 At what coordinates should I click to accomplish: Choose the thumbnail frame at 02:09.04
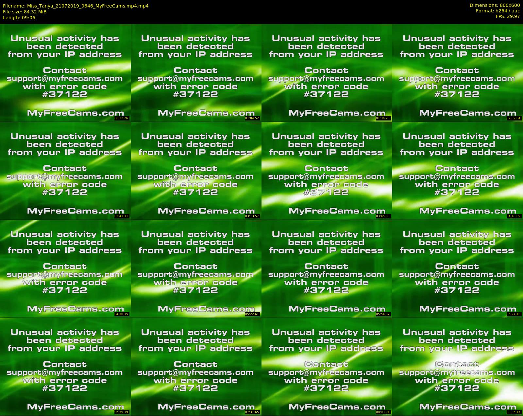point(458,72)
